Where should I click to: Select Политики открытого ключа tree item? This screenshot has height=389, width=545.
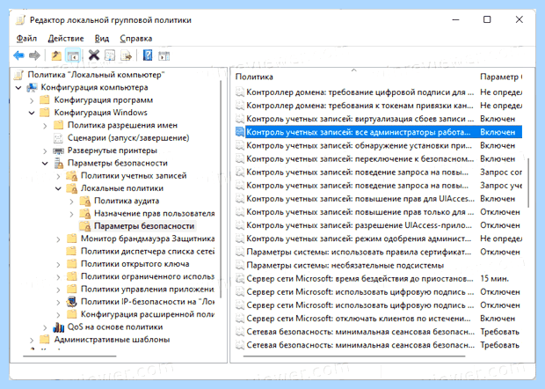click(134, 264)
